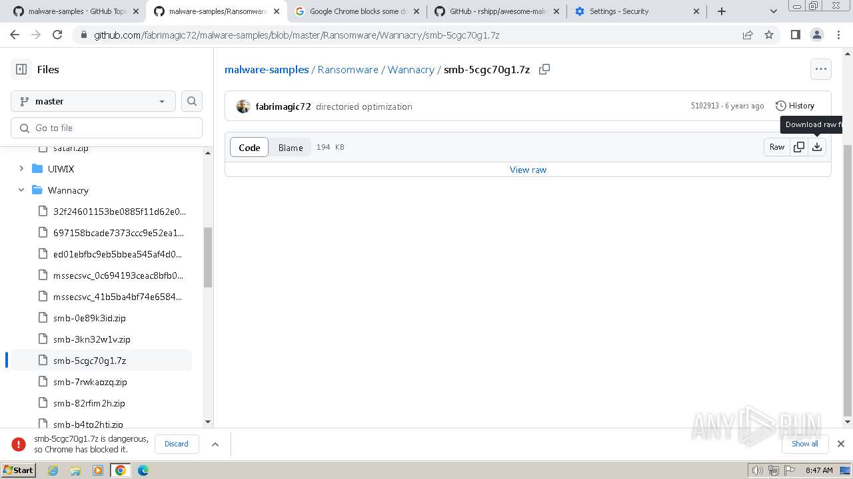The width and height of the screenshot is (853, 479).
Task: Click the volume tray icon
Action: point(758,470)
